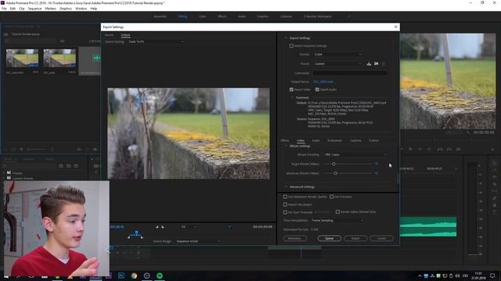Switch to the Output tab in export dialog
The height and width of the screenshot is (281, 501).
(x=125, y=34)
